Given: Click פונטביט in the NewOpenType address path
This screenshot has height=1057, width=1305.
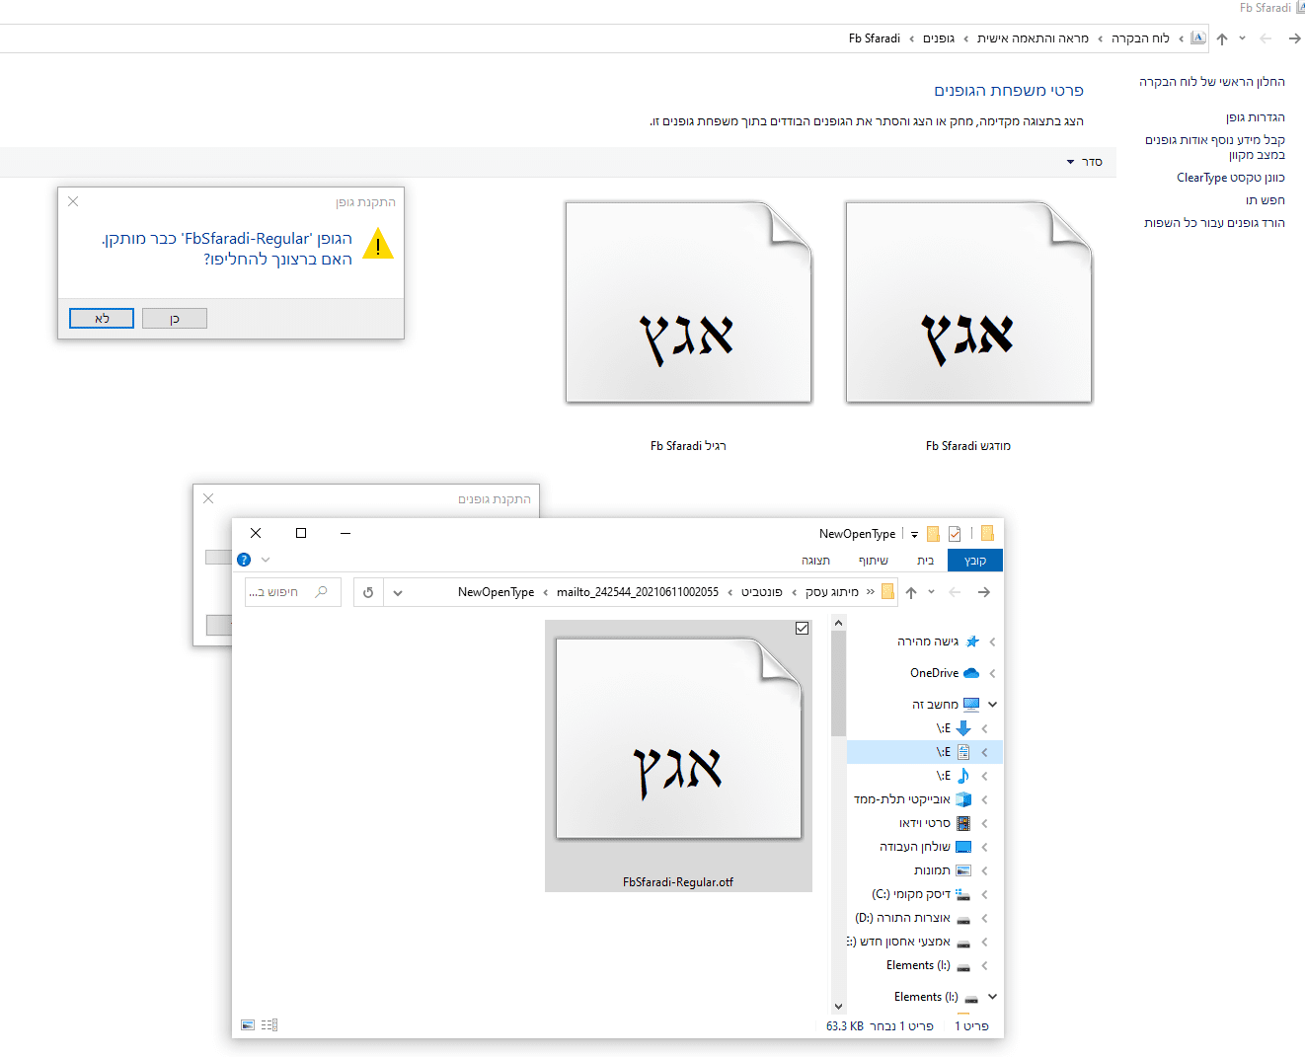Looking at the screenshot, I should [x=761, y=592].
